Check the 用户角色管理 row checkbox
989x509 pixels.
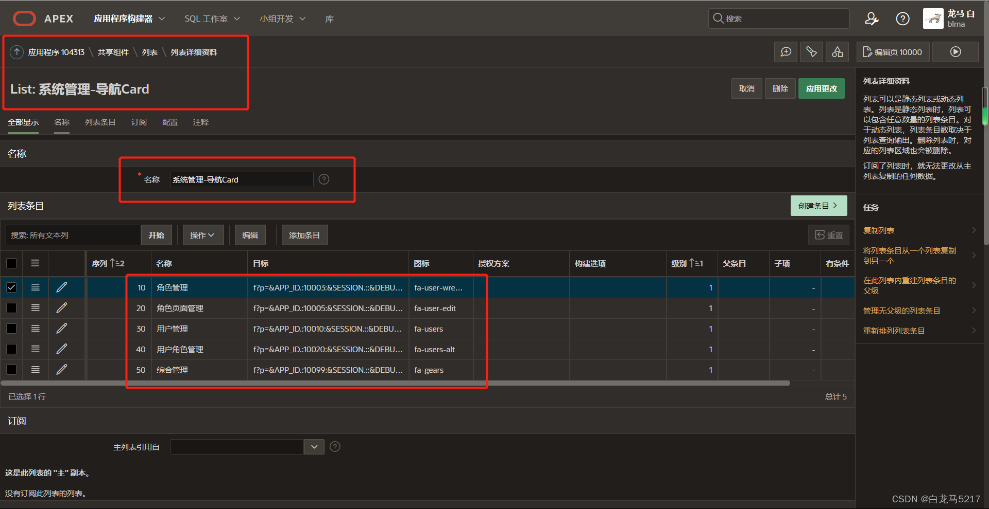click(11, 349)
